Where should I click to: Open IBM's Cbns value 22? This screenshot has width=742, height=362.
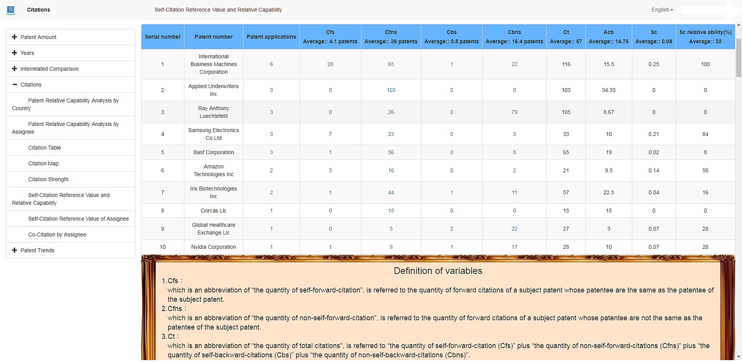pos(514,64)
